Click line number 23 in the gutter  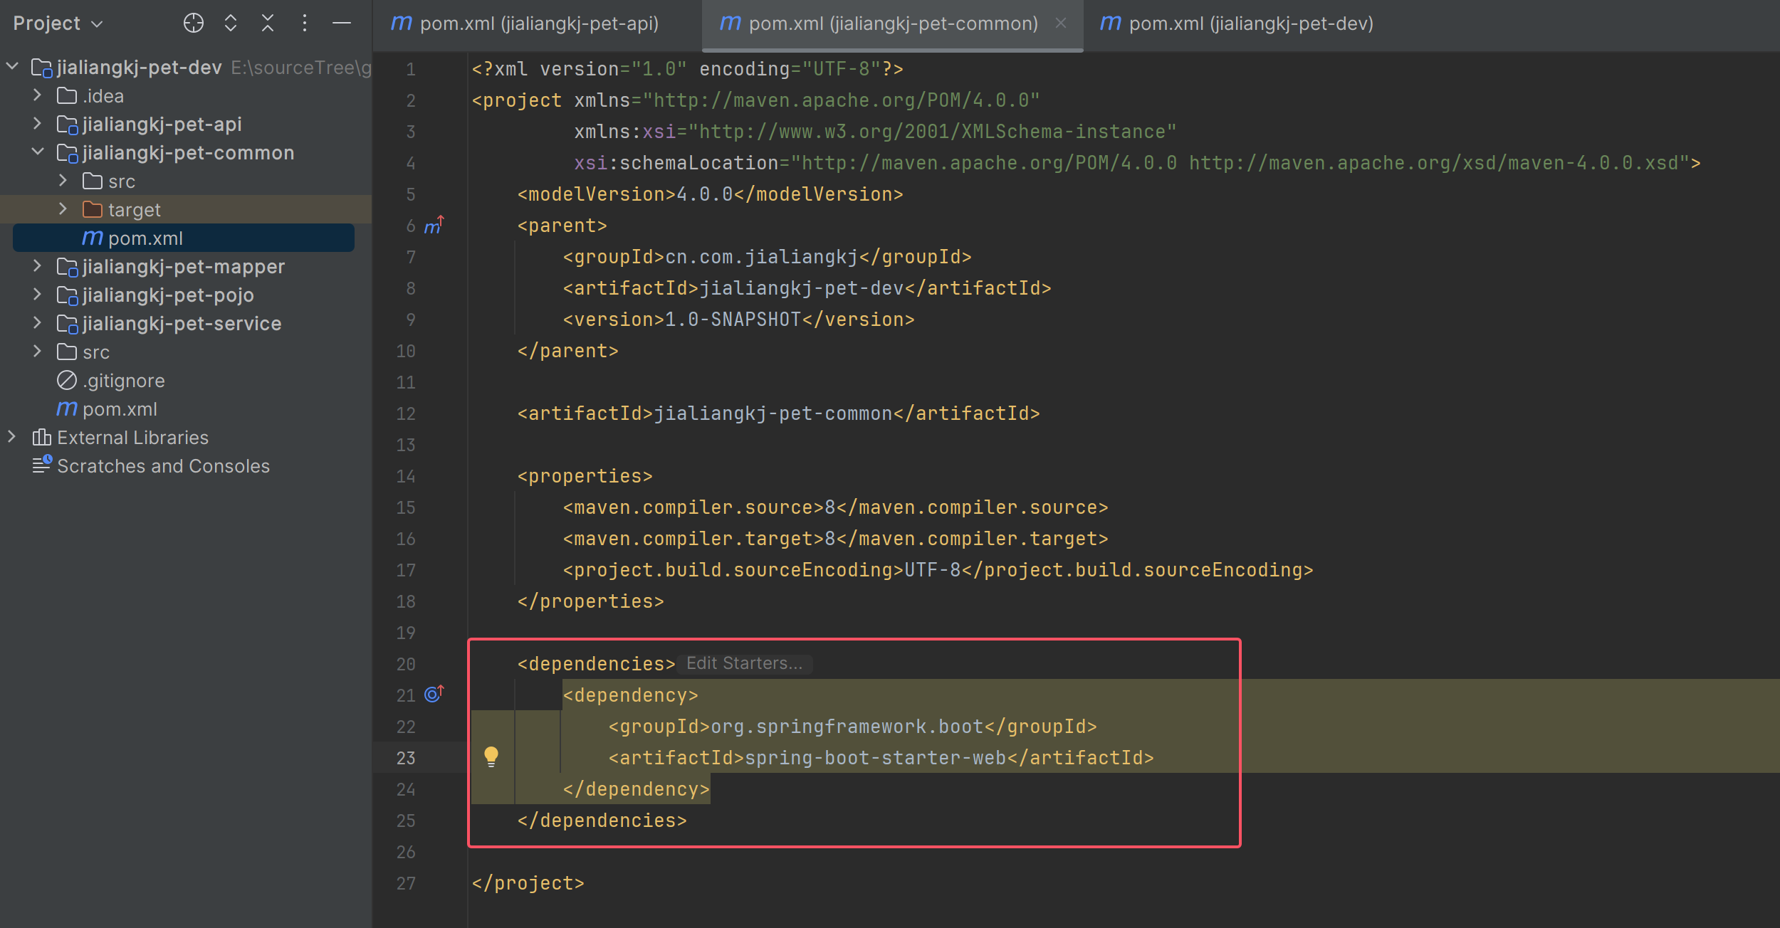coord(406,758)
